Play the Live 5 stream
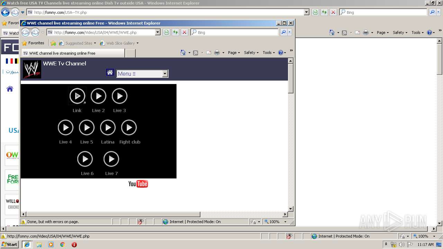The width and height of the screenshot is (443, 249). click(x=87, y=128)
